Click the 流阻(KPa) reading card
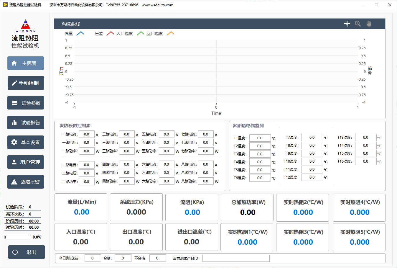 point(192,207)
